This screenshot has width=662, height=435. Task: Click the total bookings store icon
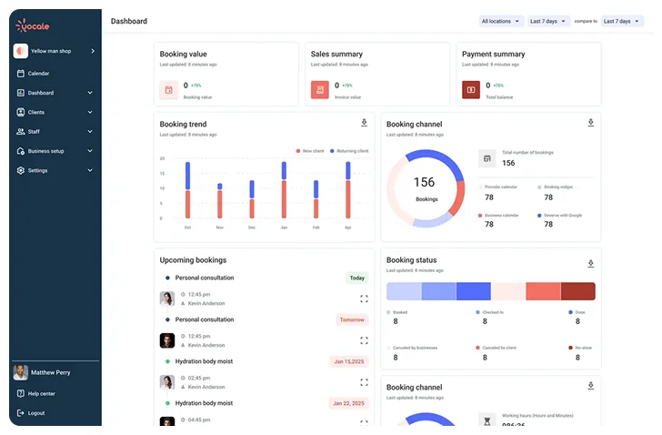point(487,158)
